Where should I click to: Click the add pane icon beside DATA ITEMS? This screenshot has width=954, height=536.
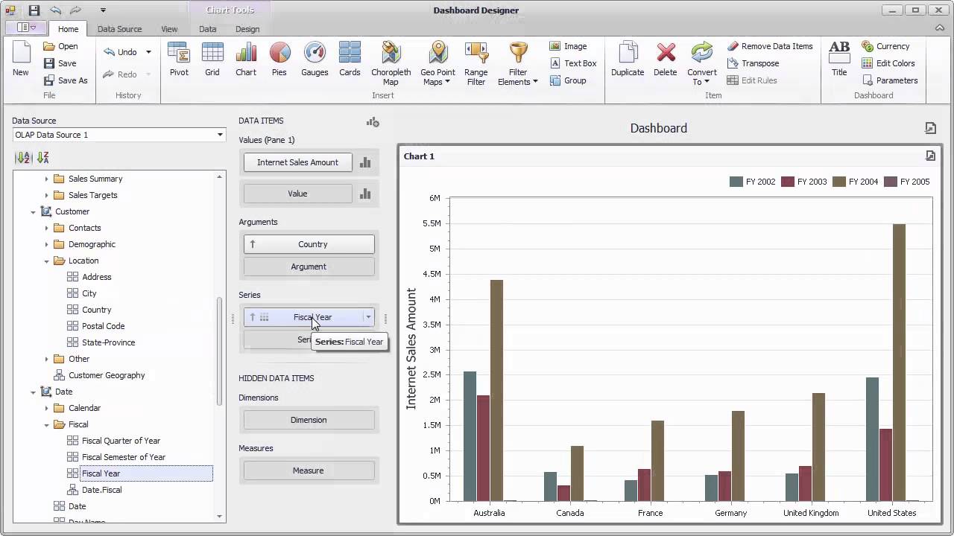373,122
